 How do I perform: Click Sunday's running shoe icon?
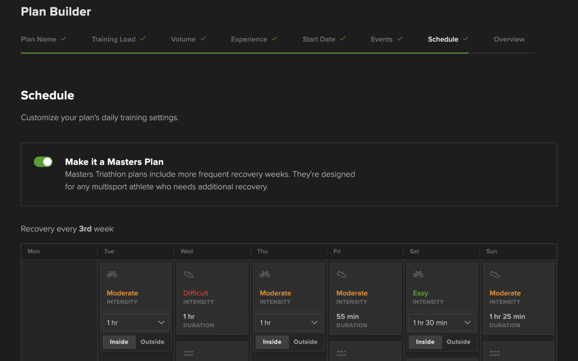(x=495, y=274)
